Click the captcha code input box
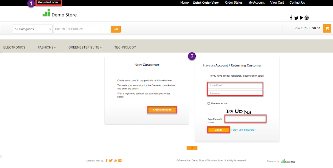This screenshot has height=168, width=333. [x=245, y=119]
